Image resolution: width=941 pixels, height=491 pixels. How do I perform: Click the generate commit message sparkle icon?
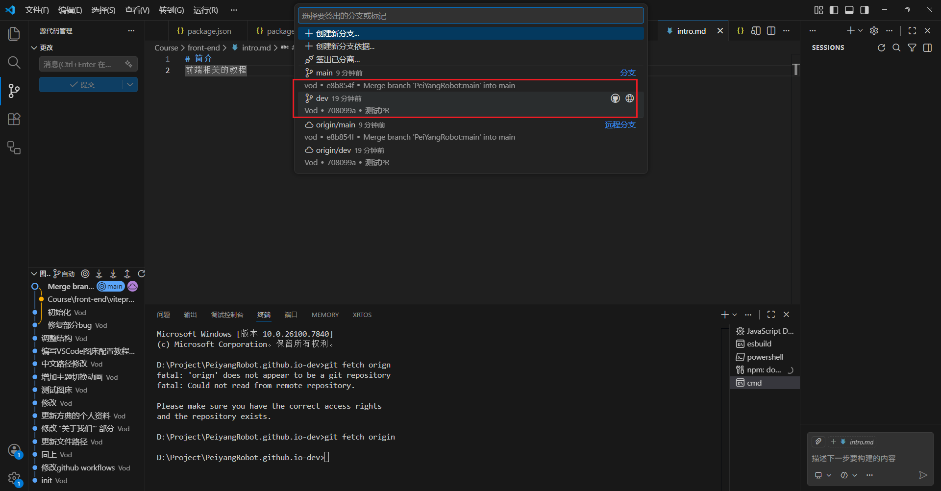128,64
